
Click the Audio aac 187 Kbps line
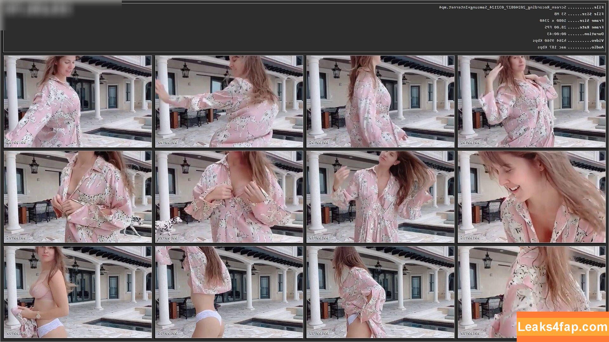(x=571, y=47)
